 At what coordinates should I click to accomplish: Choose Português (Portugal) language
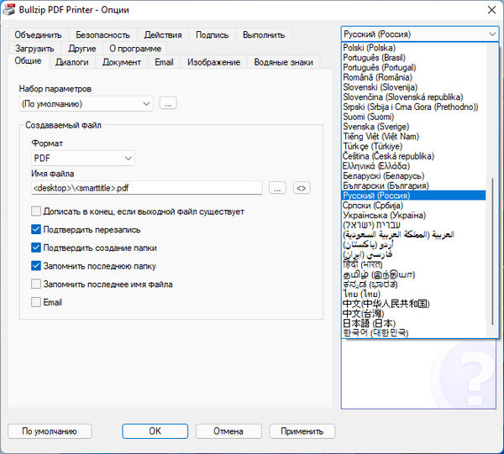point(413,67)
